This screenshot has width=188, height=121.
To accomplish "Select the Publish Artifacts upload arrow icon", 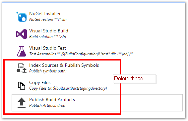I will coord(22,103).
